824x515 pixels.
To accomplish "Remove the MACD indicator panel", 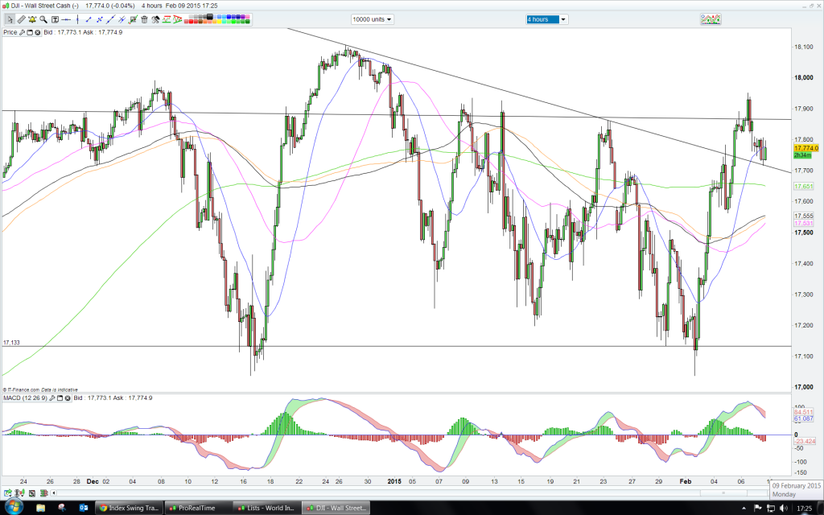I will tap(68, 398).
